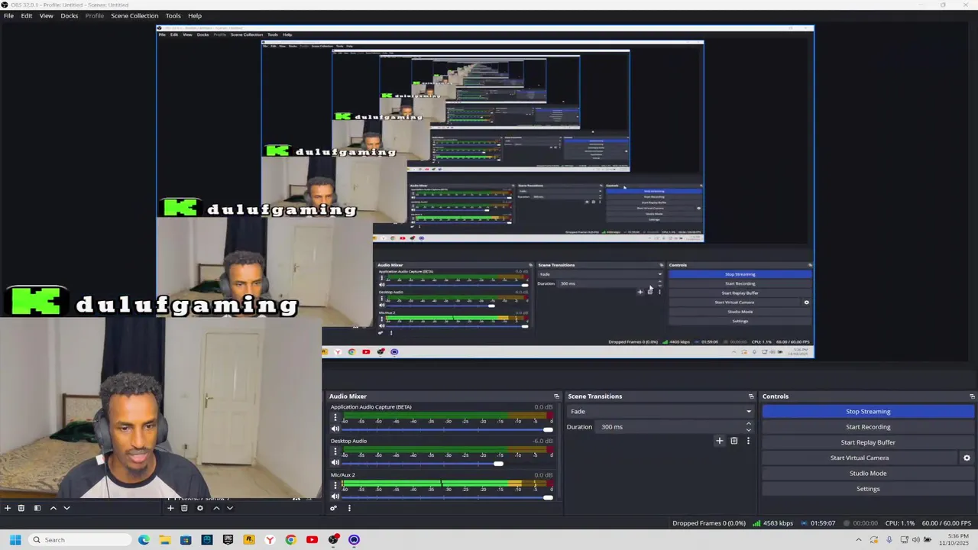Open OBS Studio from the taskbar
The height and width of the screenshot is (550, 978).
tap(333, 540)
